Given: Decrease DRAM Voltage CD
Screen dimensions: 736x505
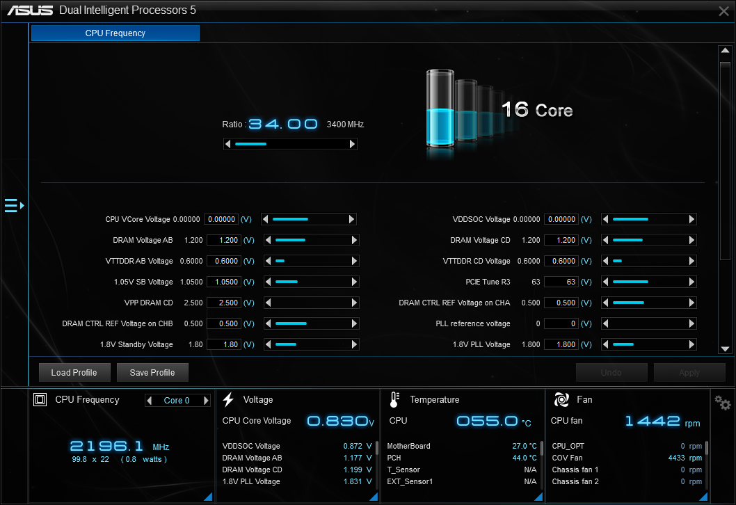Looking at the screenshot, I should coord(605,240).
